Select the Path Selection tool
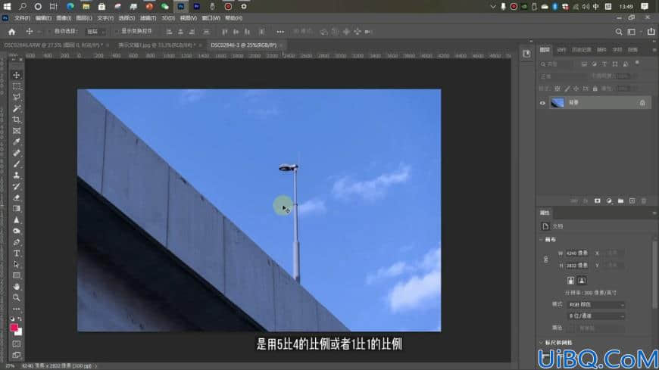The height and width of the screenshot is (370, 659). (17, 265)
